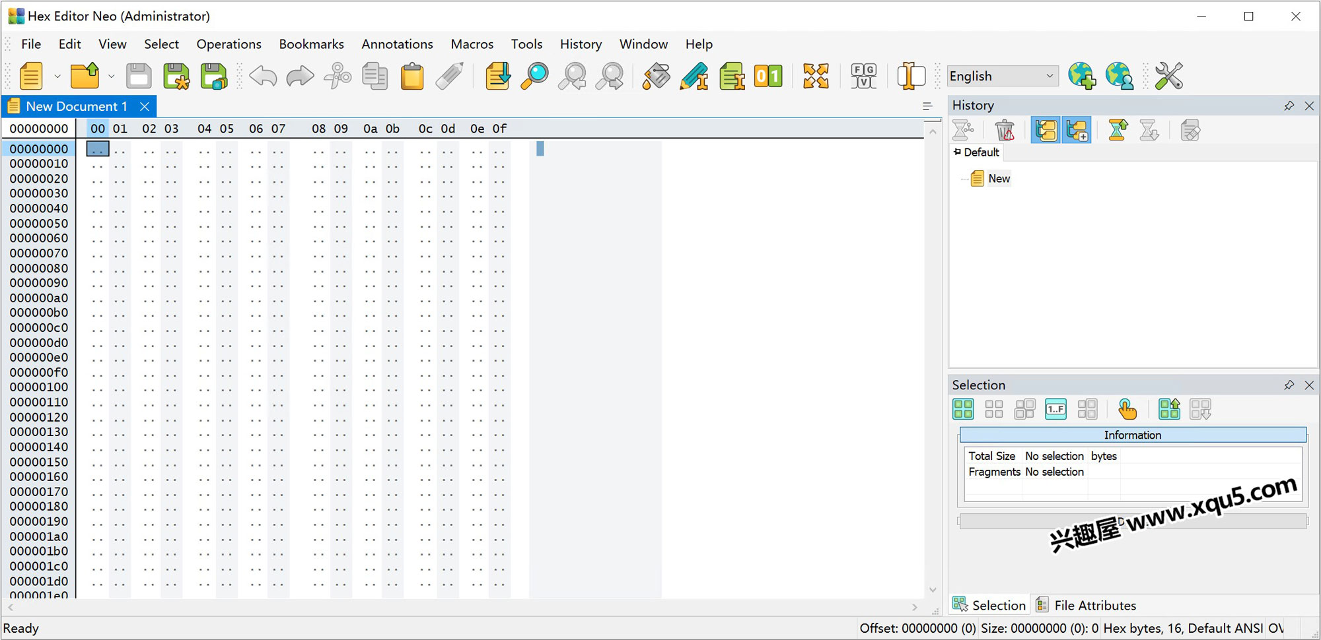Click the Go to offset icon
1321x640 pixels.
(x=497, y=76)
